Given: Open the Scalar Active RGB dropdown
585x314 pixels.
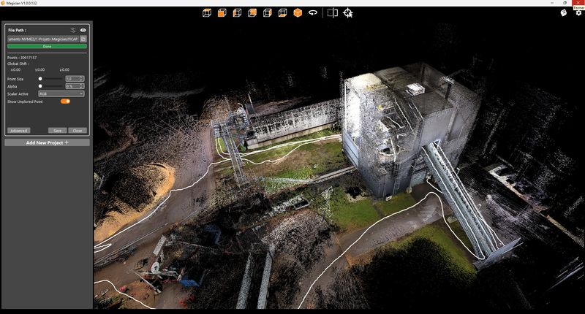Looking at the screenshot, I should tap(61, 94).
